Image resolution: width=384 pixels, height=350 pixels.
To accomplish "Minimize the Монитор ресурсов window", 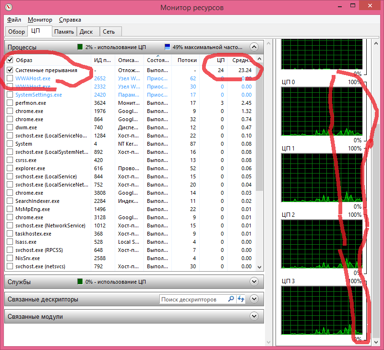I will coord(340,6).
